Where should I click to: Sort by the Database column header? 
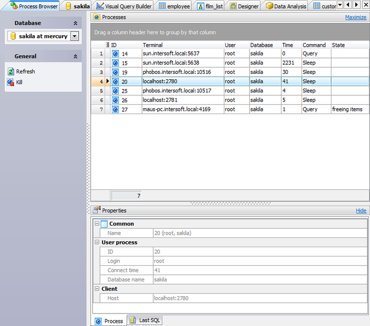tap(265, 45)
